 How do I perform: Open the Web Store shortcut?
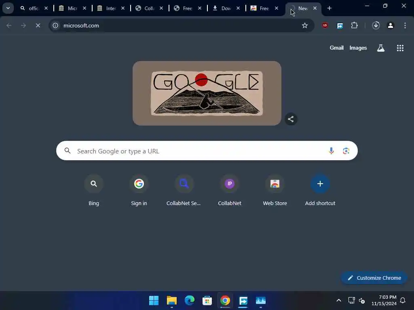tap(275, 191)
